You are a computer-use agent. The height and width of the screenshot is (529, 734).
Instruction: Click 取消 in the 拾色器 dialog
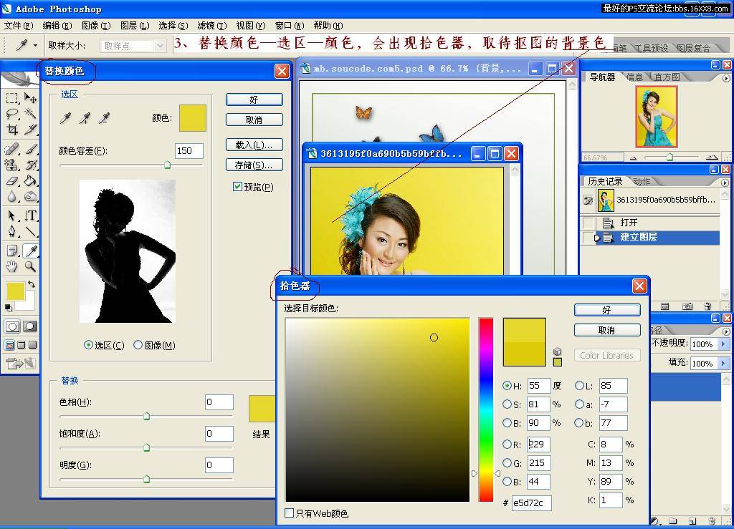coord(607,331)
